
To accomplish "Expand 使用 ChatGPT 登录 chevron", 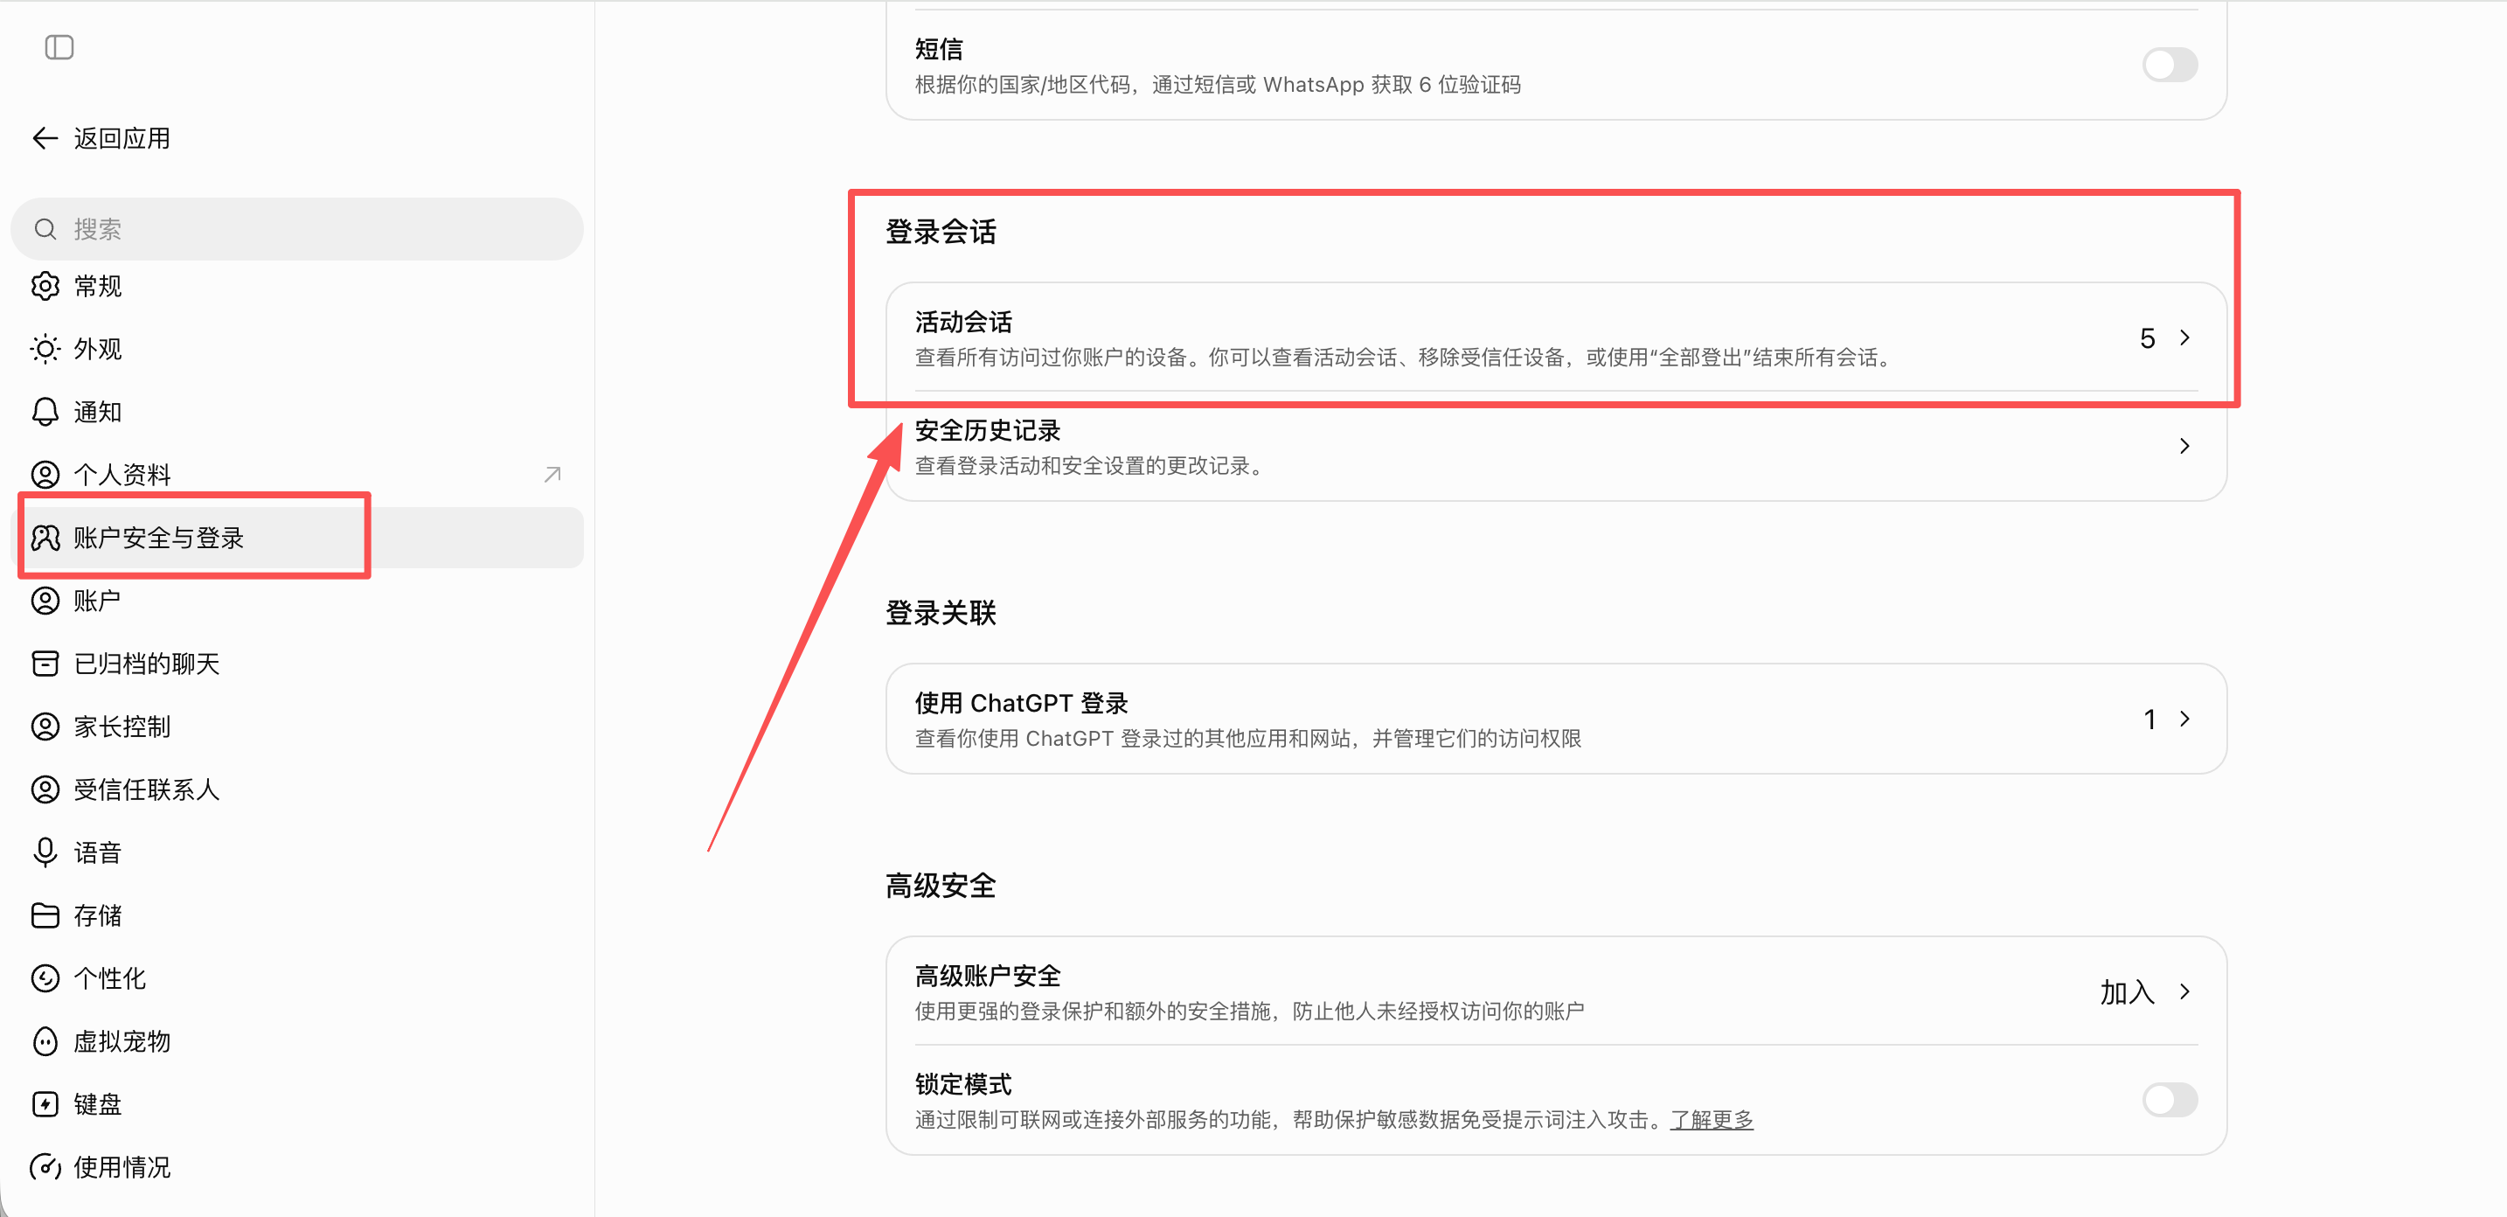I will 2184,719.
